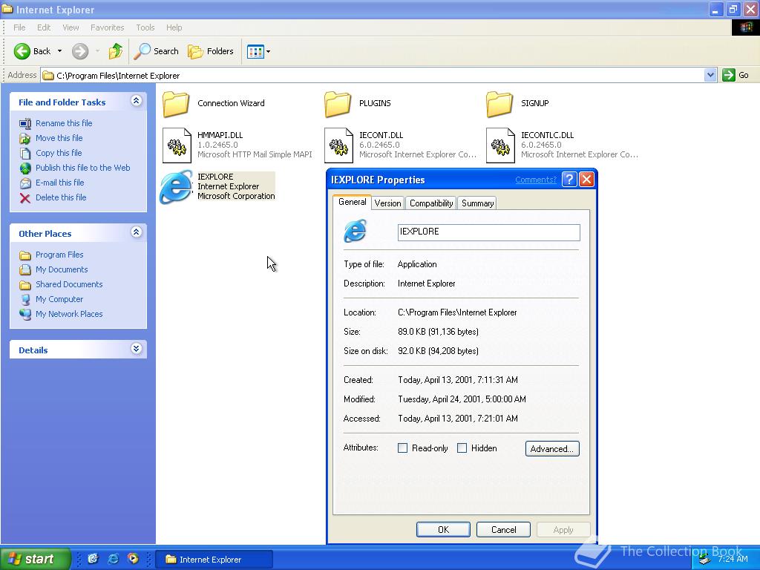Click the IEXPLORE file name field
This screenshot has height=570, width=760.
click(x=488, y=232)
